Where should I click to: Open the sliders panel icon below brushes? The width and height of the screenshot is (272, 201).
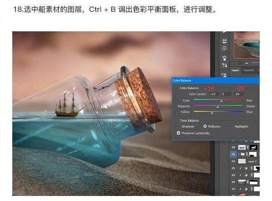click(224, 65)
